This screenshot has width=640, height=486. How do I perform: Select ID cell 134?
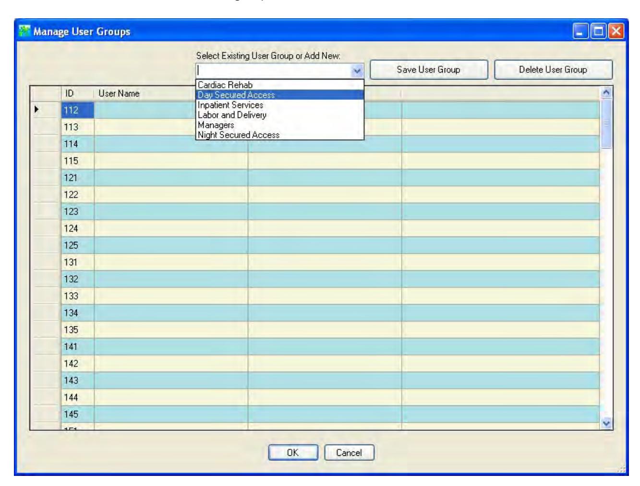[x=78, y=313]
